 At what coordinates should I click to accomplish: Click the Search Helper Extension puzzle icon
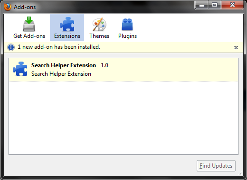(x=20, y=69)
